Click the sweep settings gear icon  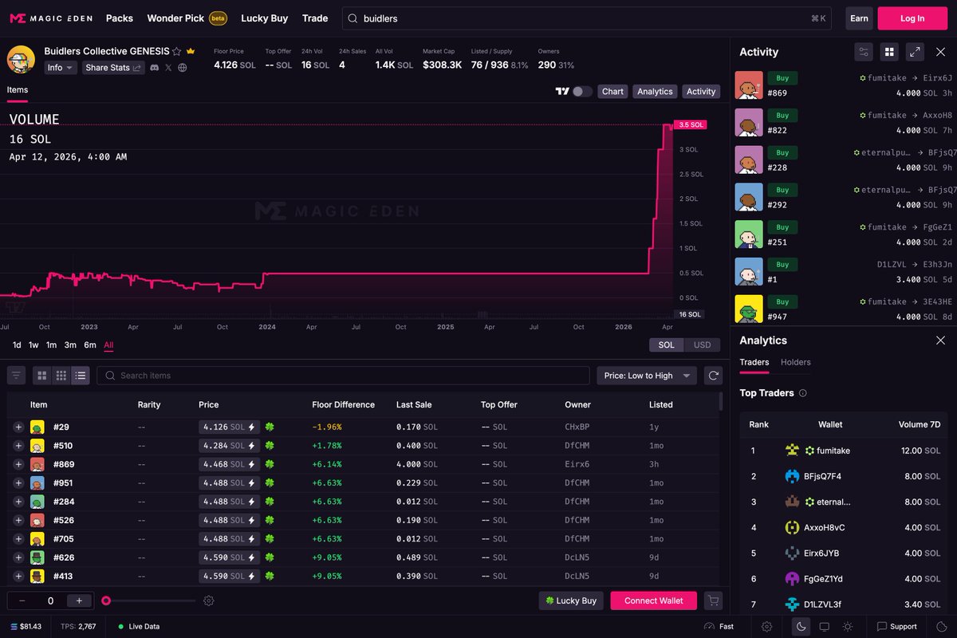pos(209,601)
